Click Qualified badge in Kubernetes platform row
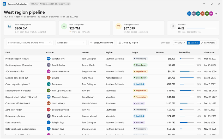This screenshot has width=223, height=139. coord(139,116)
